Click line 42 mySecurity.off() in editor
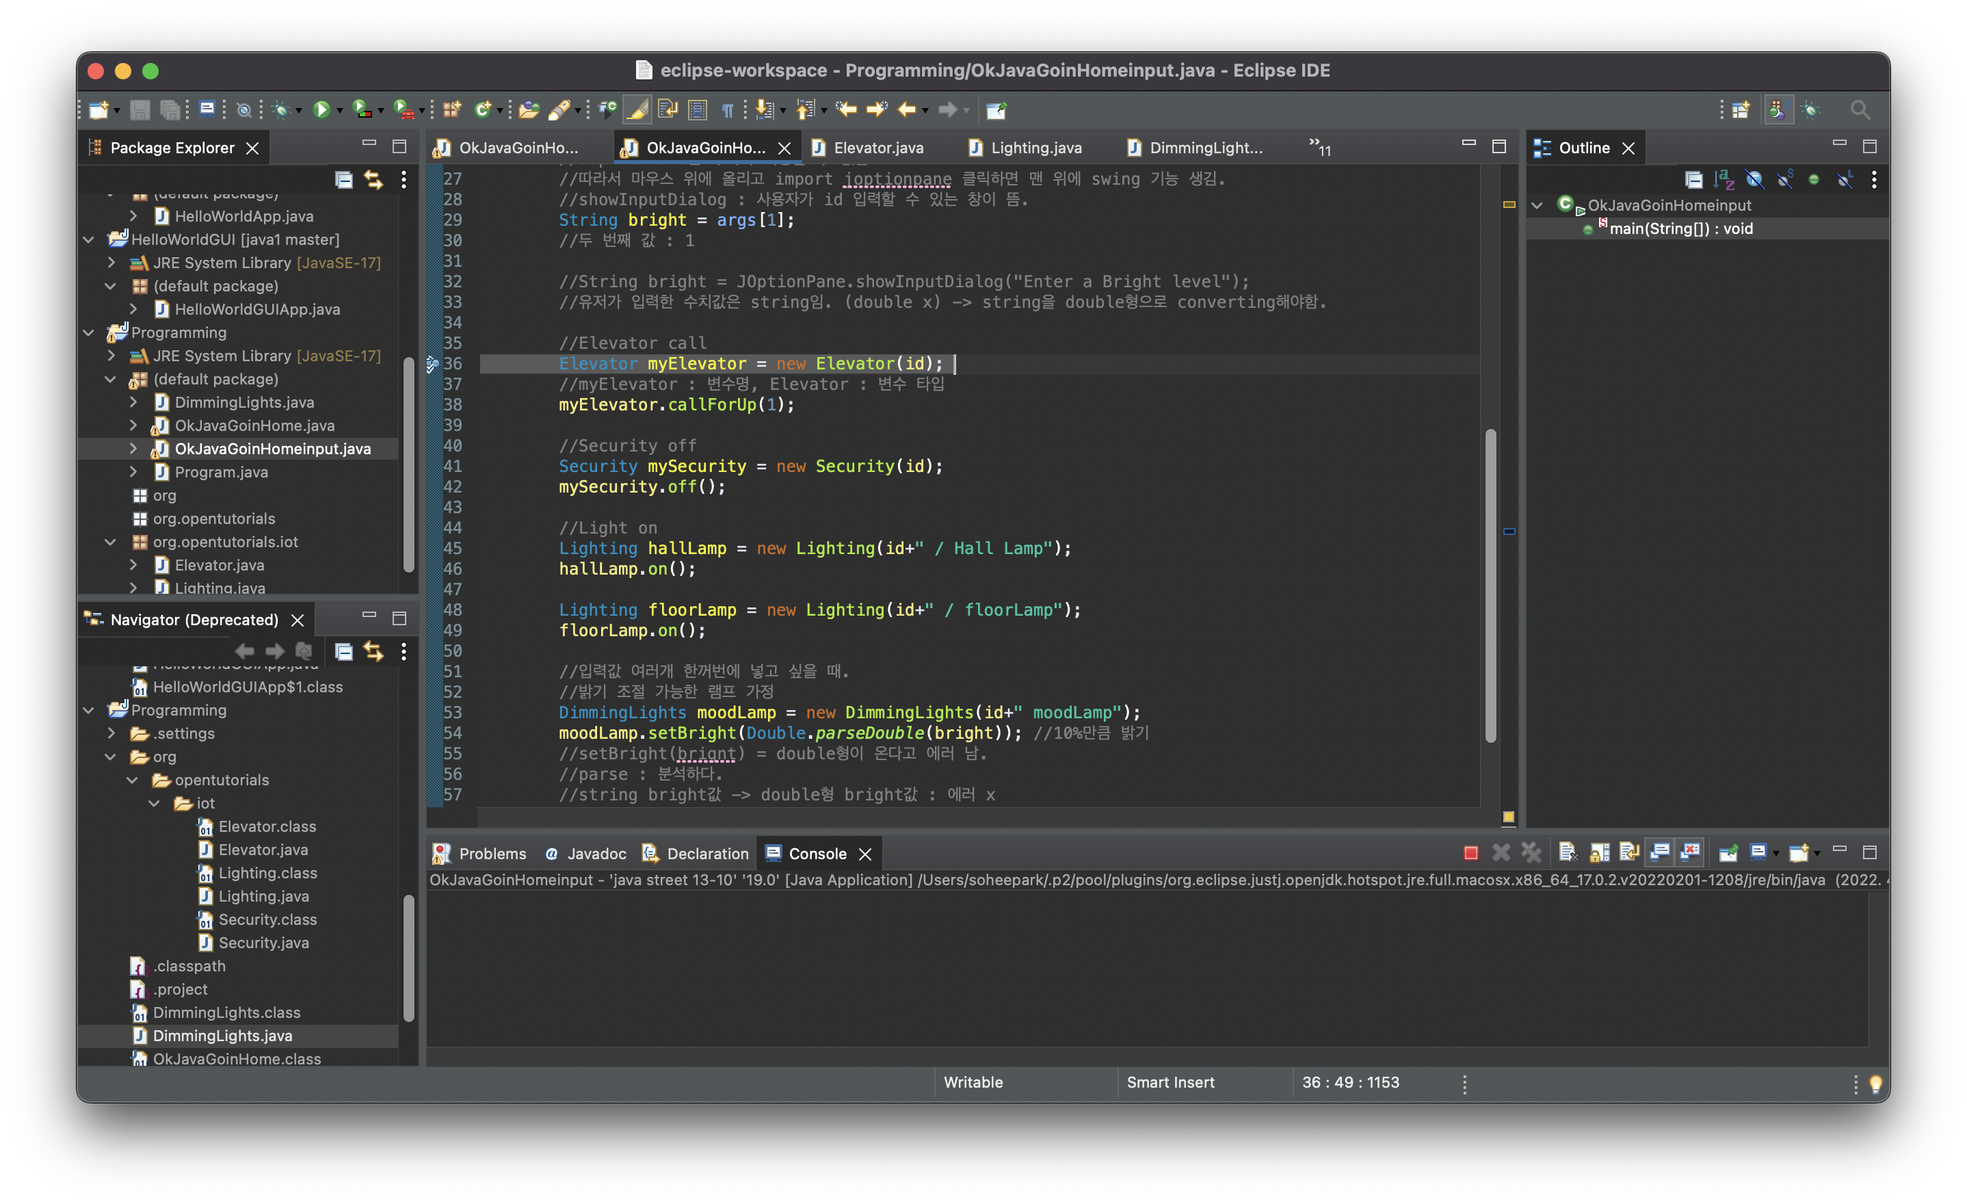The height and width of the screenshot is (1204, 1967). [641, 487]
